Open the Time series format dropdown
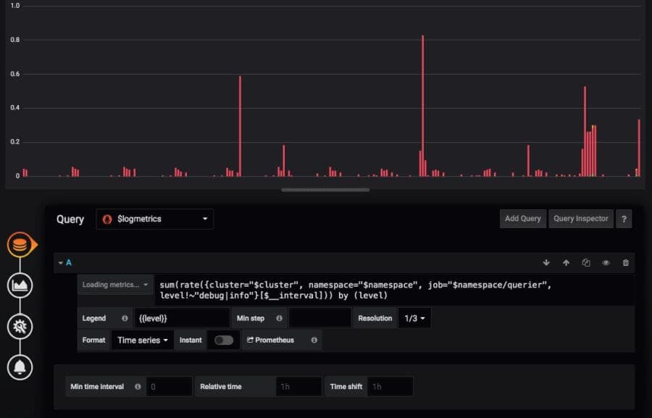Screen dimensions: 652x418 142,340
